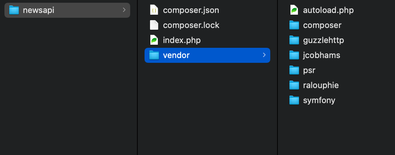Click the chevron beside vendor folder
The width and height of the screenshot is (395, 155).
pyautogui.click(x=264, y=55)
